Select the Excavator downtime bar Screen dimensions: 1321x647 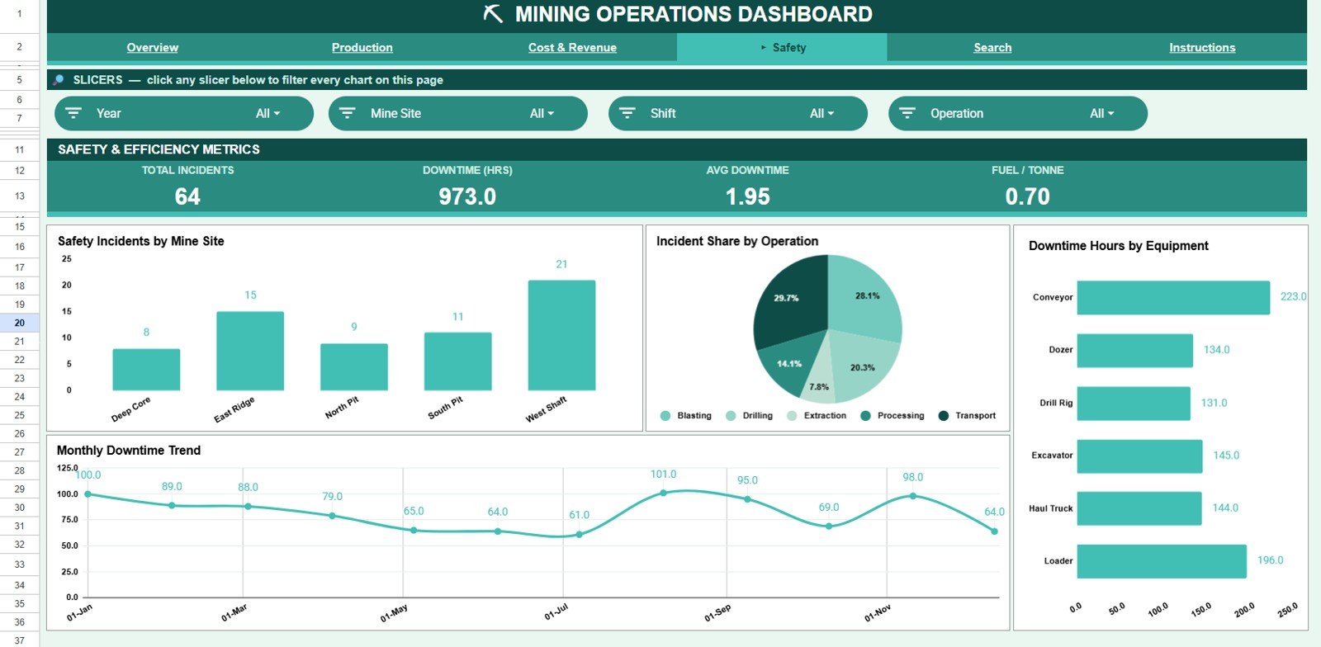click(x=1140, y=456)
